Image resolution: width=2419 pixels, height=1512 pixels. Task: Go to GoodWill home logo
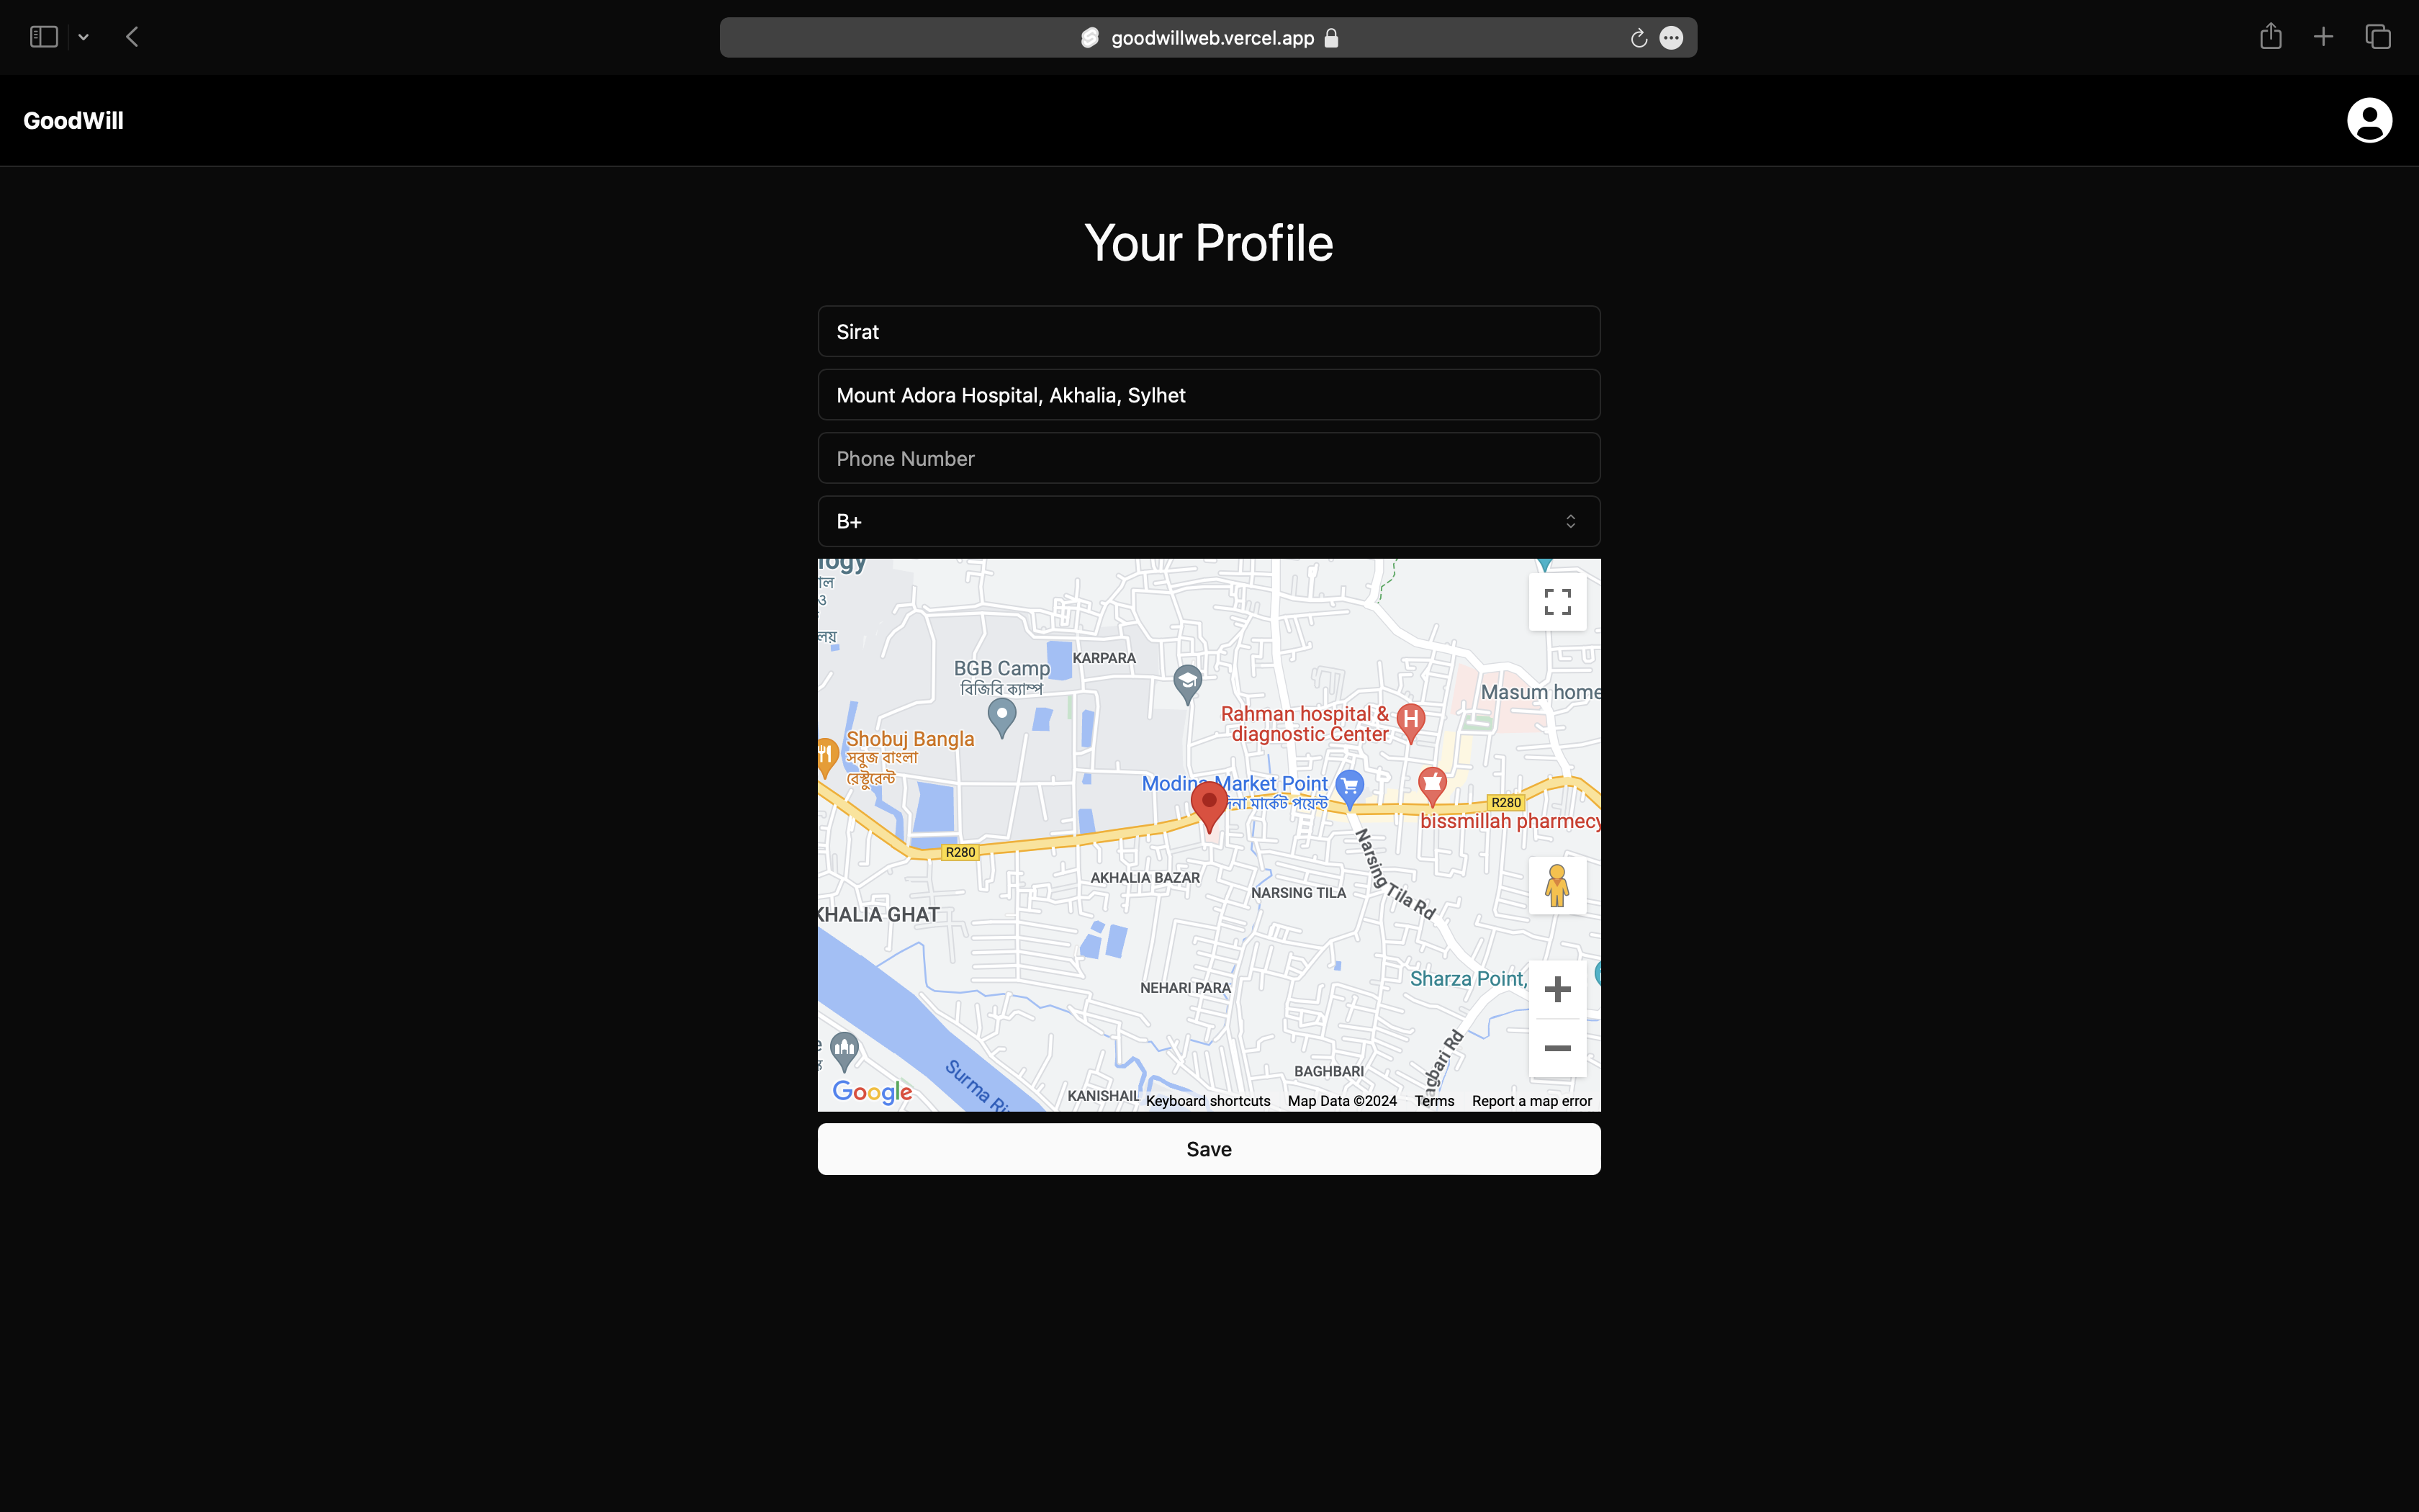point(73,121)
